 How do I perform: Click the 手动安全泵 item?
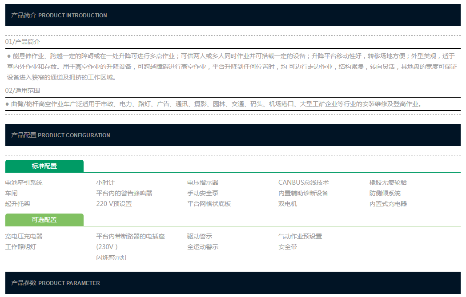[x=203, y=193]
